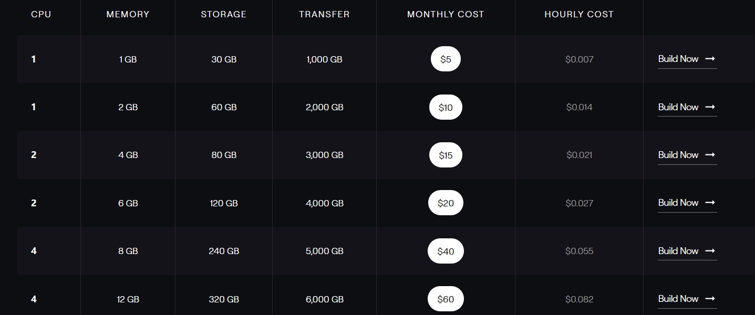
Task: Click the arrow icon in the $5 plan row
Action: point(710,59)
